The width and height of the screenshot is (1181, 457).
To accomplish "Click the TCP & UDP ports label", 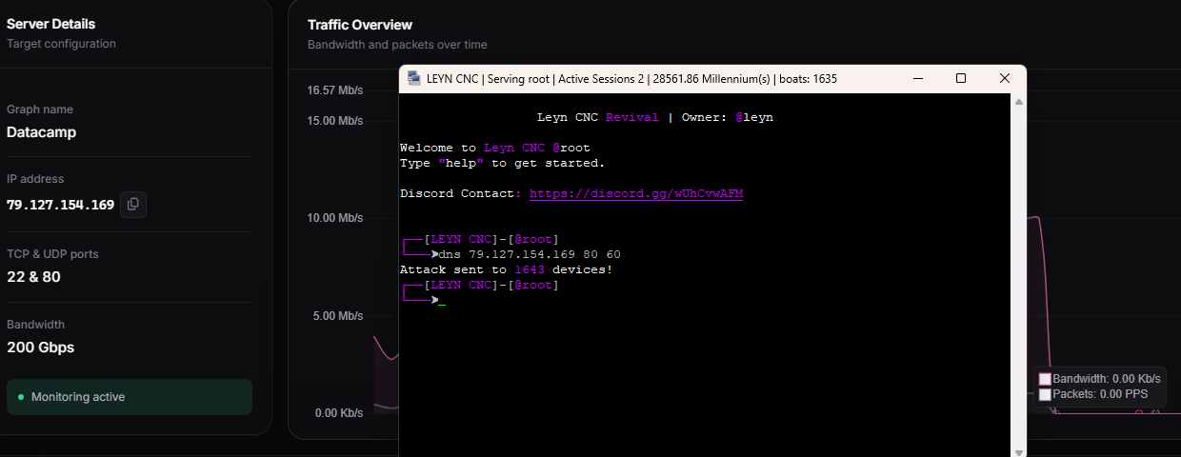I will point(52,254).
